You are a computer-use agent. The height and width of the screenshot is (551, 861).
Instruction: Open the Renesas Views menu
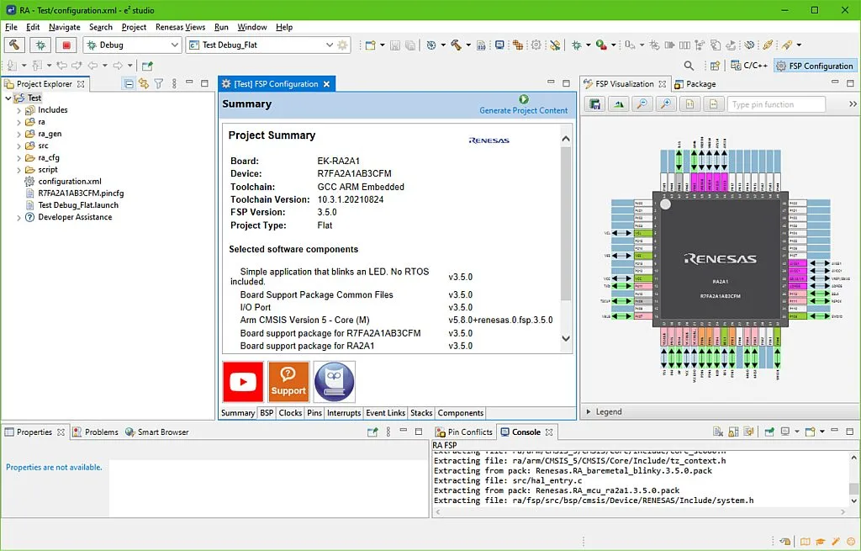coord(180,27)
